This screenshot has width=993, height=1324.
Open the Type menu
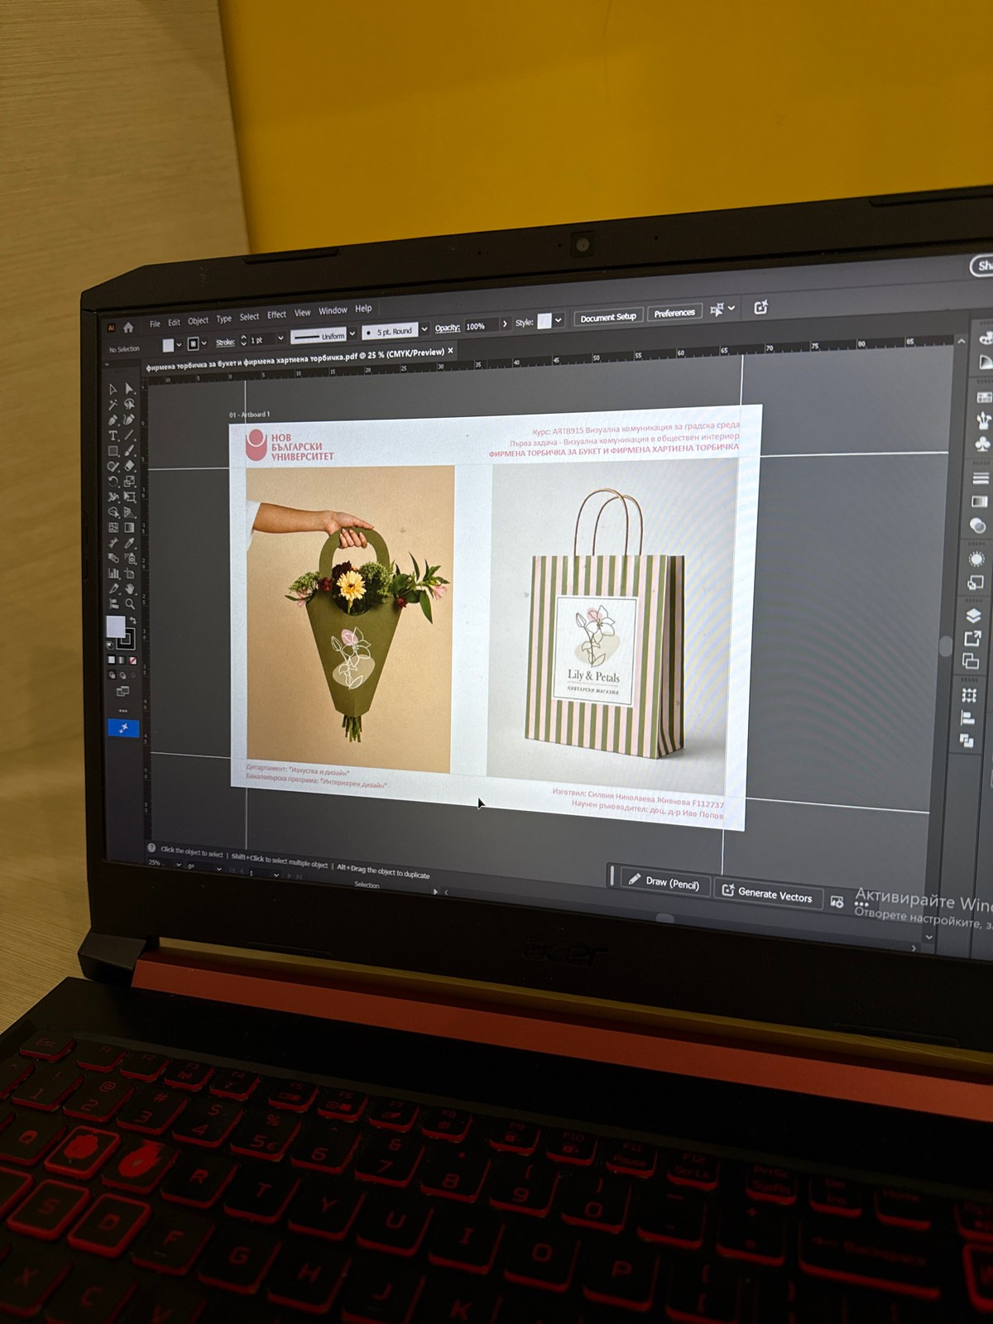(x=224, y=319)
